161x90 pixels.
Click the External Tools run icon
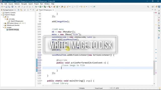(49, 7)
